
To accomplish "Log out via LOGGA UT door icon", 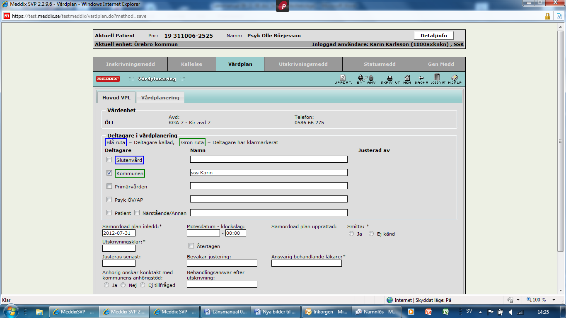I will coord(438,79).
